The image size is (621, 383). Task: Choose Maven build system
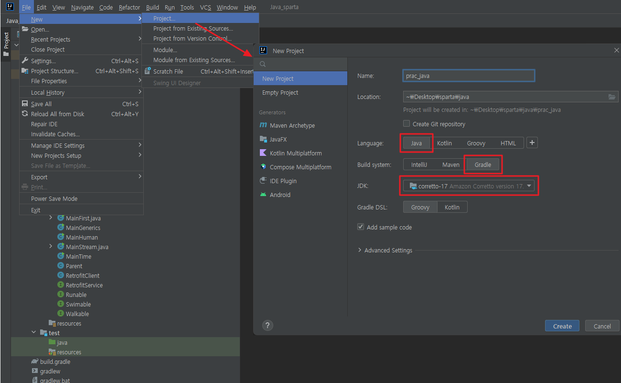coord(450,164)
